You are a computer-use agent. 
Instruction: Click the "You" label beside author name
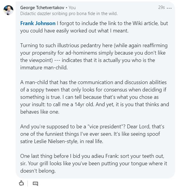pyautogui.click(x=72, y=7)
